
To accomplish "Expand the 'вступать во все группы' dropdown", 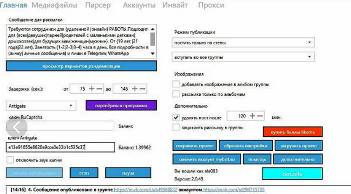I will pyautogui.click(x=243, y=57).
